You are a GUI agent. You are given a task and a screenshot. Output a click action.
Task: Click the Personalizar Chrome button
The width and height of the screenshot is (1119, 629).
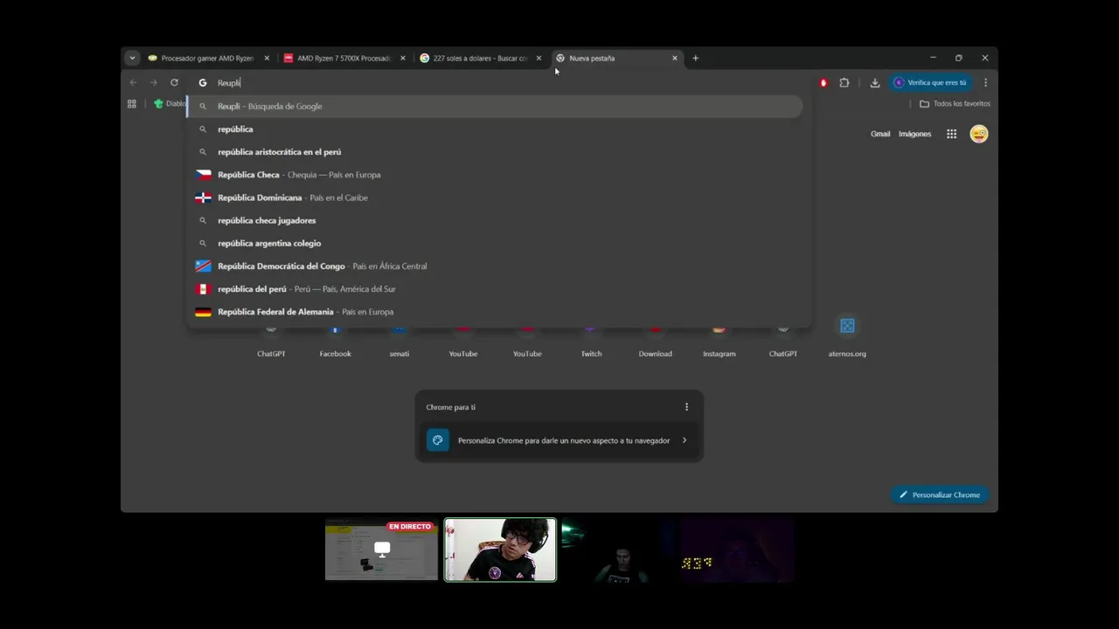click(x=940, y=494)
